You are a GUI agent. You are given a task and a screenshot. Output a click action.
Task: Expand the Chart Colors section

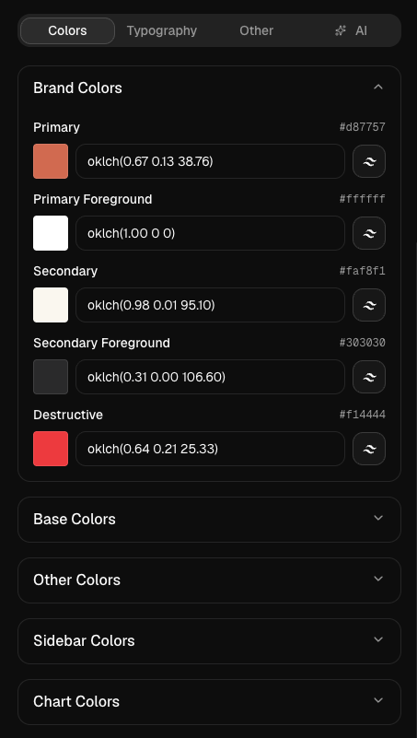coord(209,701)
